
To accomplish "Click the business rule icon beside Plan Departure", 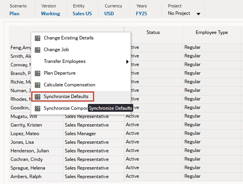I will (38, 73).
